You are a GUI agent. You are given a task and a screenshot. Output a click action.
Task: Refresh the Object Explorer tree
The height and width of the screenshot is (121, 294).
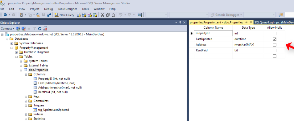tap(39, 29)
